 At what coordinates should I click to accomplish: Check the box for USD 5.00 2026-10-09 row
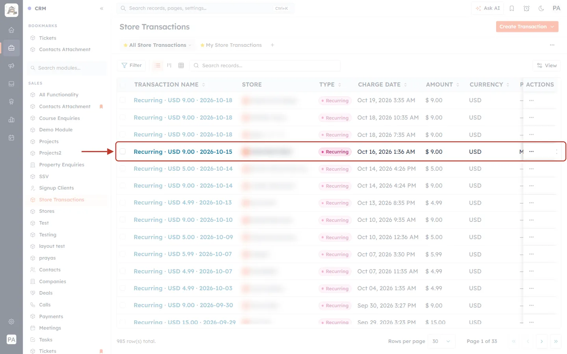tap(123, 237)
